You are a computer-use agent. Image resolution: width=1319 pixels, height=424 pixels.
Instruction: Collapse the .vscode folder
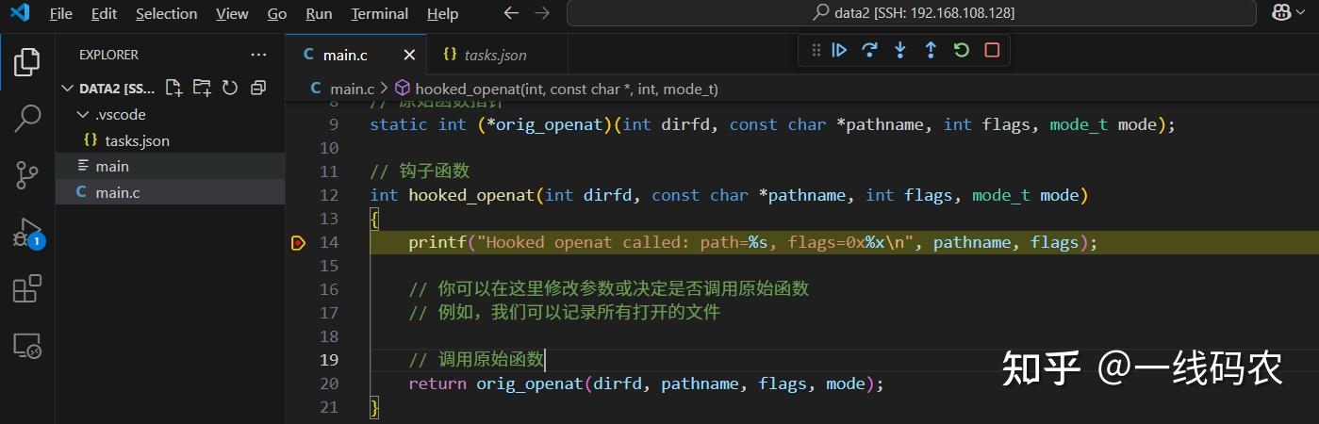coord(83,114)
